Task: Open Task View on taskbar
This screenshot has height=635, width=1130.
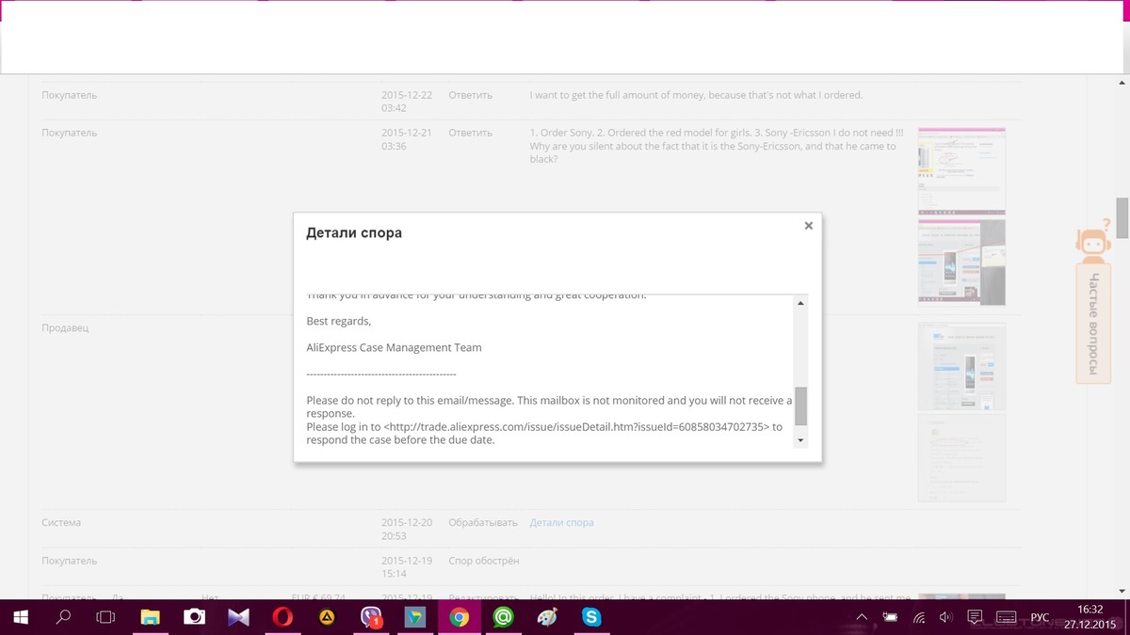Action: pos(106,617)
